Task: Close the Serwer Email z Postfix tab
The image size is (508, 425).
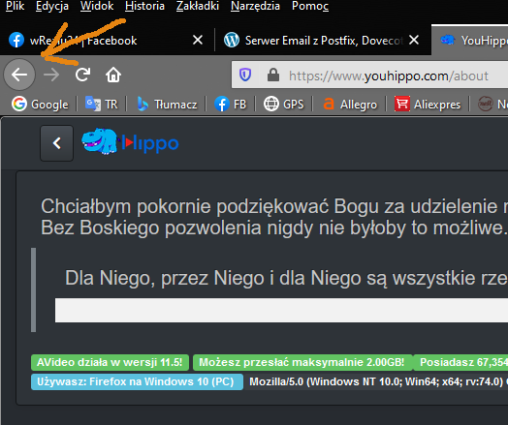Action: click(x=414, y=40)
